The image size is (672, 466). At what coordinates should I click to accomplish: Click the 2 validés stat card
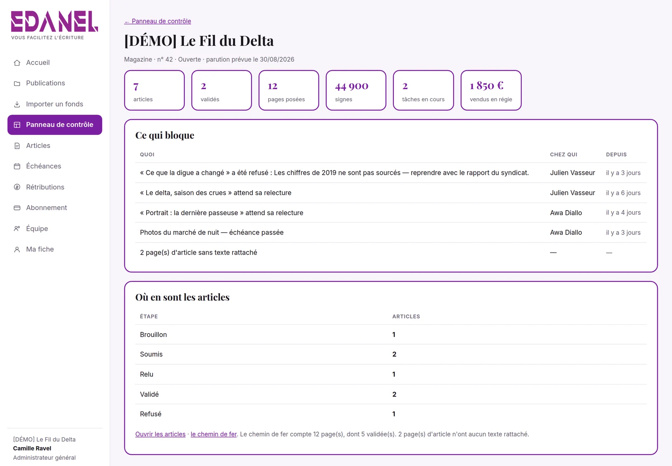(x=222, y=90)
